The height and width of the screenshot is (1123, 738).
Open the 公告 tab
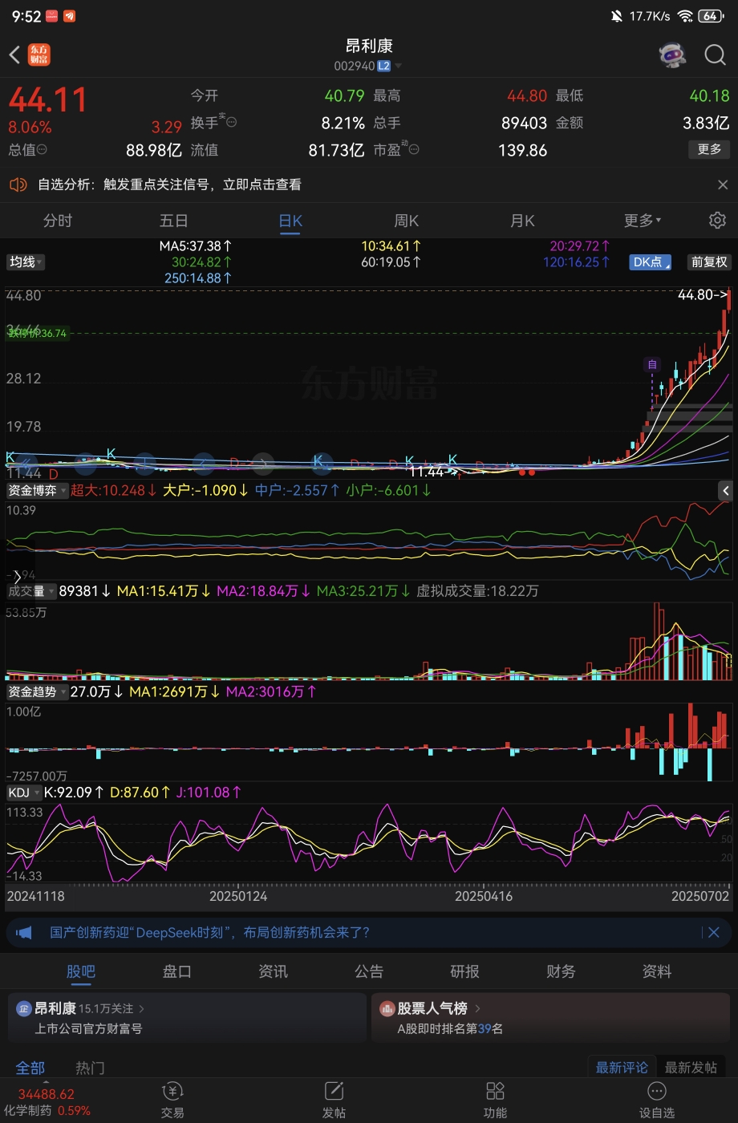[369, 971]
